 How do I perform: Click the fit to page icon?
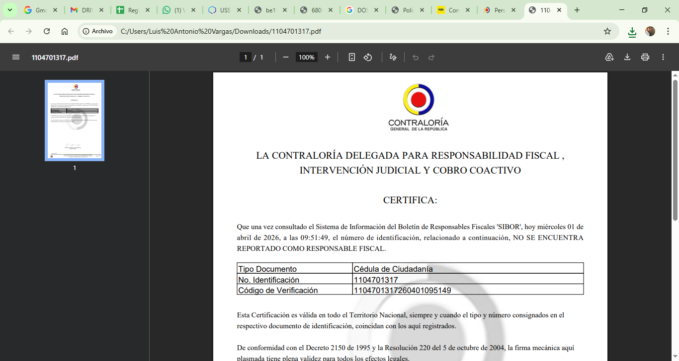(352, 57)
